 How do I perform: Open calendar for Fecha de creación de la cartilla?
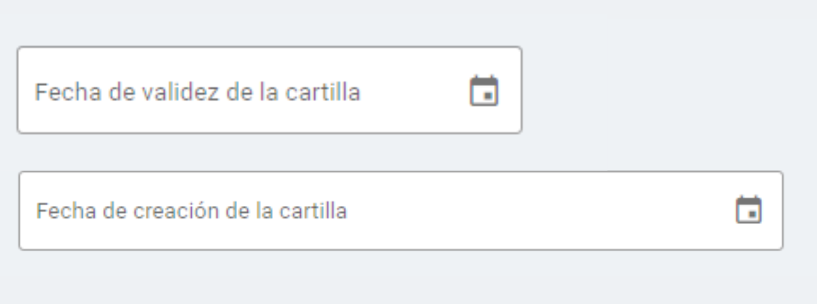click(749, 210)
